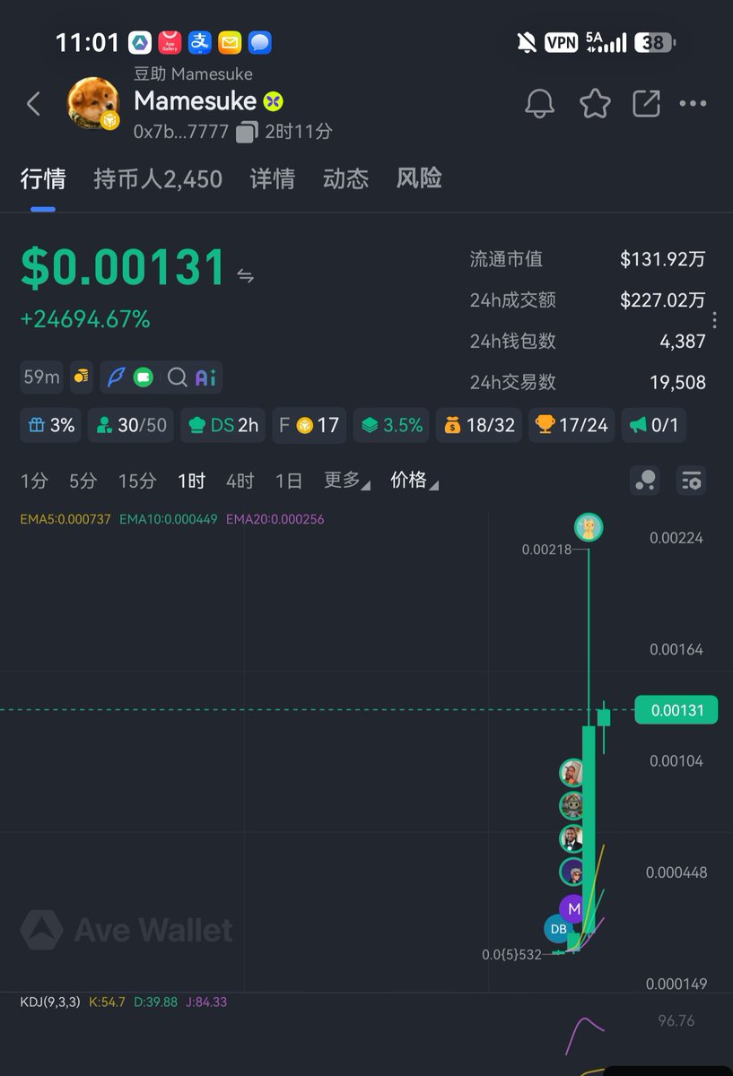The image size is (733, 1076).
Task: Tap the trophy 17/24 badge
Action: 570,425
